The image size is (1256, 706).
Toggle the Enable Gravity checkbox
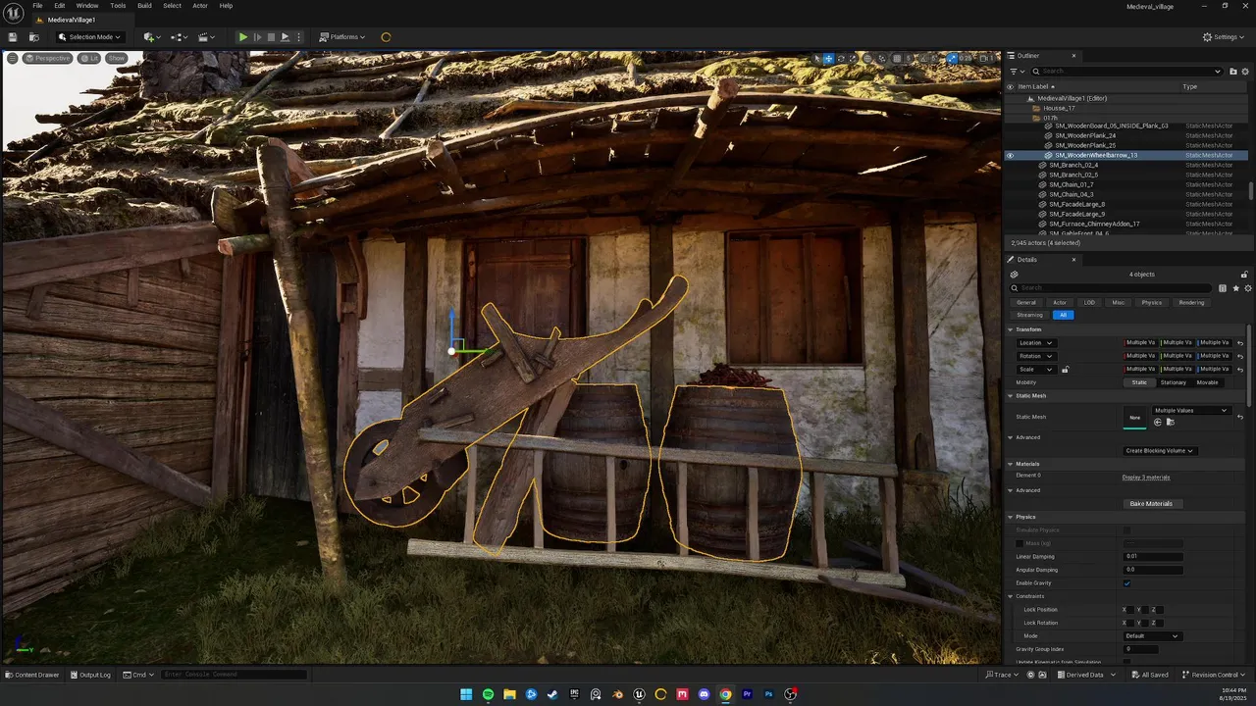(x=1126, y=583)
